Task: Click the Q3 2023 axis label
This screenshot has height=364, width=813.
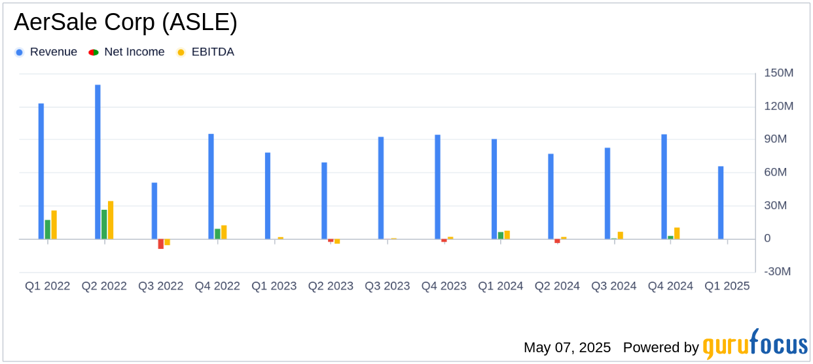Action: (x=388, y=286)
